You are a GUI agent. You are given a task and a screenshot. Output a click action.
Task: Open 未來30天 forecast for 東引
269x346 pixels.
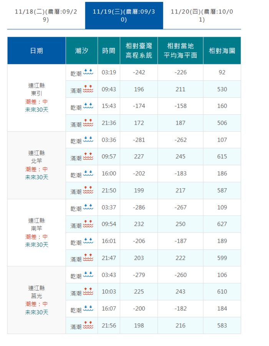point(37,110)
